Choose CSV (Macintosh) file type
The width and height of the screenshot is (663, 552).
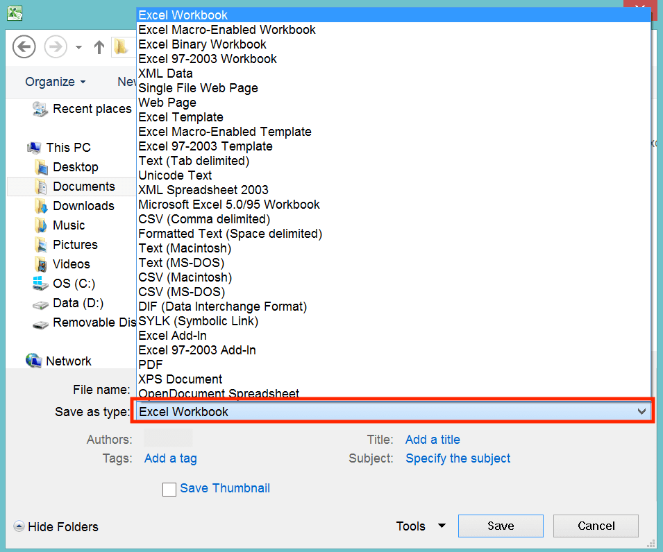pyautogui.click(x=394, y=277)
